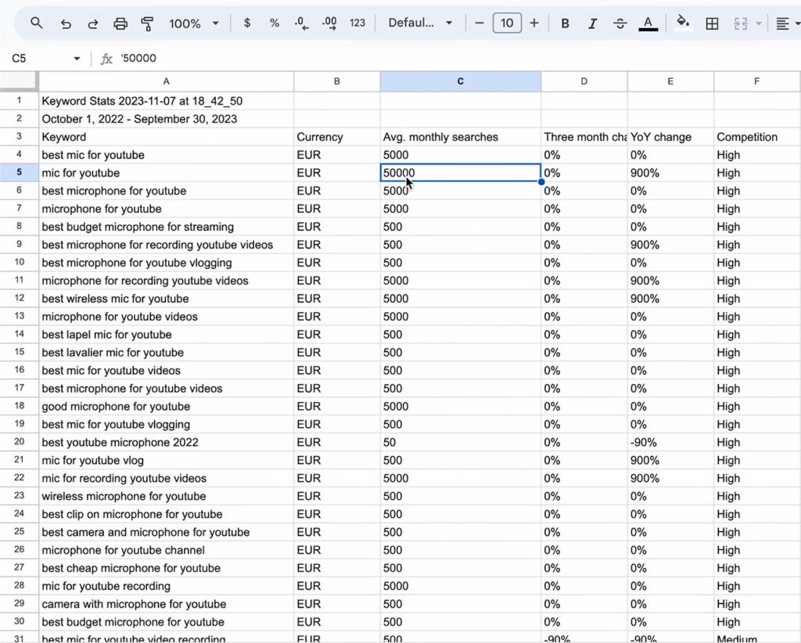Toggle italic formatting

click(593, 23)
